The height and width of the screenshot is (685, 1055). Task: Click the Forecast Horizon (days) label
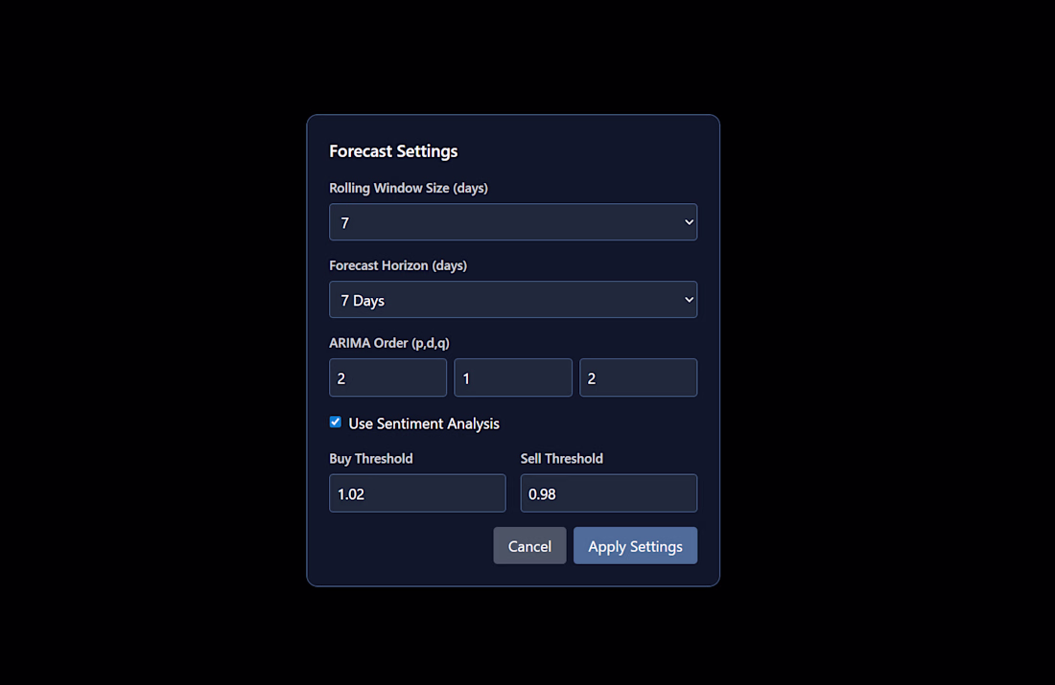pyautogui.click(x=398, y=265)
